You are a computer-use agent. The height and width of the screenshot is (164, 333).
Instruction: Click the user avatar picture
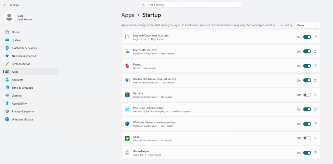click(9, 18)
